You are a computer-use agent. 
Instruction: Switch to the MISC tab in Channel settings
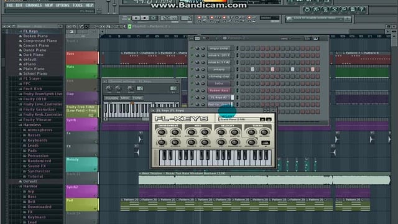[x=125, y=98]
